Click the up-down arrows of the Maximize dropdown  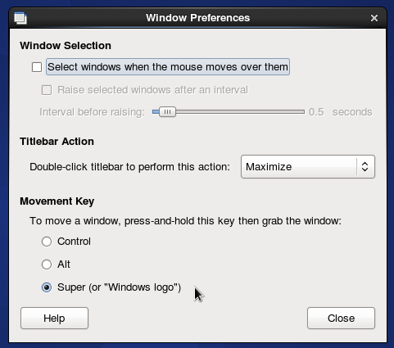coord(365,167)
